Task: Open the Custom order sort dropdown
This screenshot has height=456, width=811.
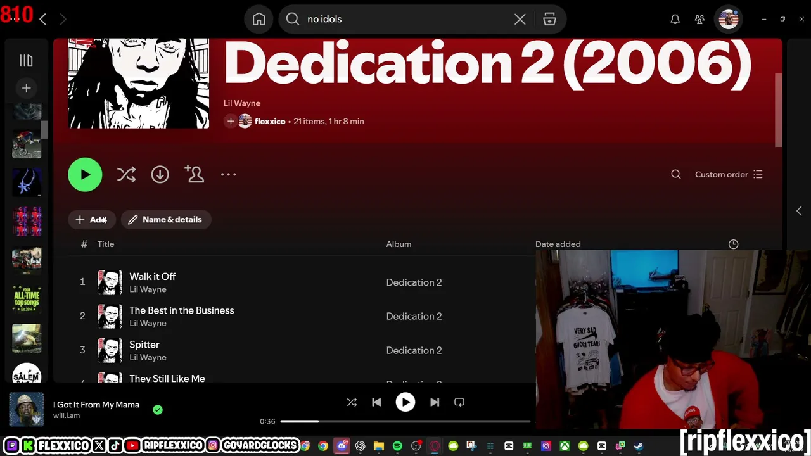Action: [x=729, y=174]
